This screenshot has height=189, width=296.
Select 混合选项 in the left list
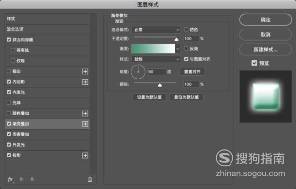(x=47, y=29)
